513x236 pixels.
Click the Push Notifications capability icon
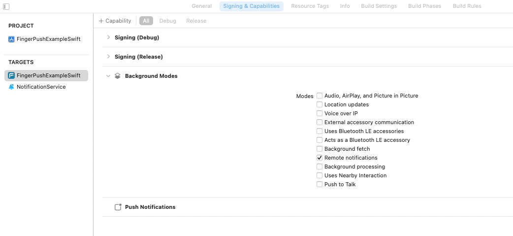(118, 207)
